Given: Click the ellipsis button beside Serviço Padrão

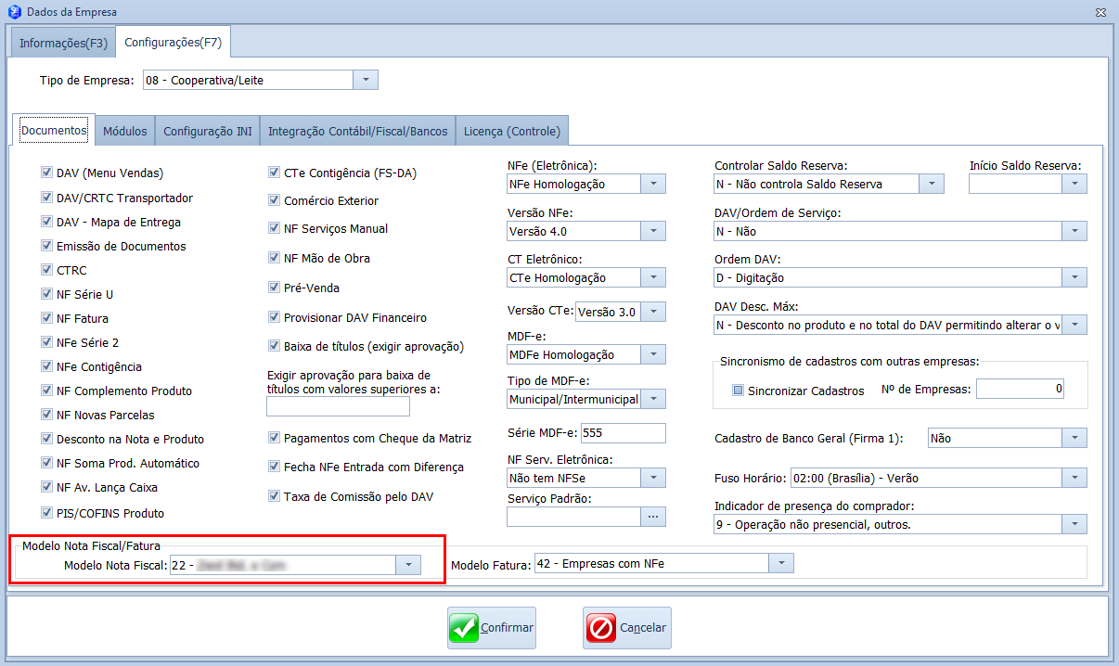Looking at the screenshot, I should pos(652,516).
